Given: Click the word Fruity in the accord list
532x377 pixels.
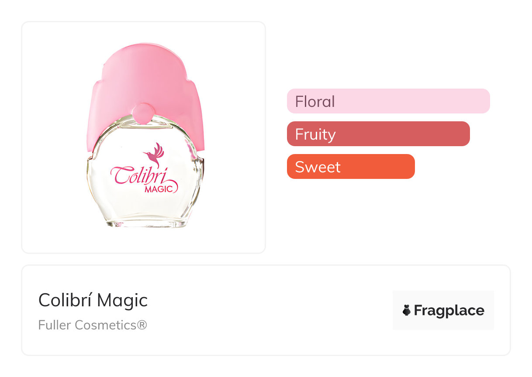Looking at the screenshot, I should click(x=315, y=134).
